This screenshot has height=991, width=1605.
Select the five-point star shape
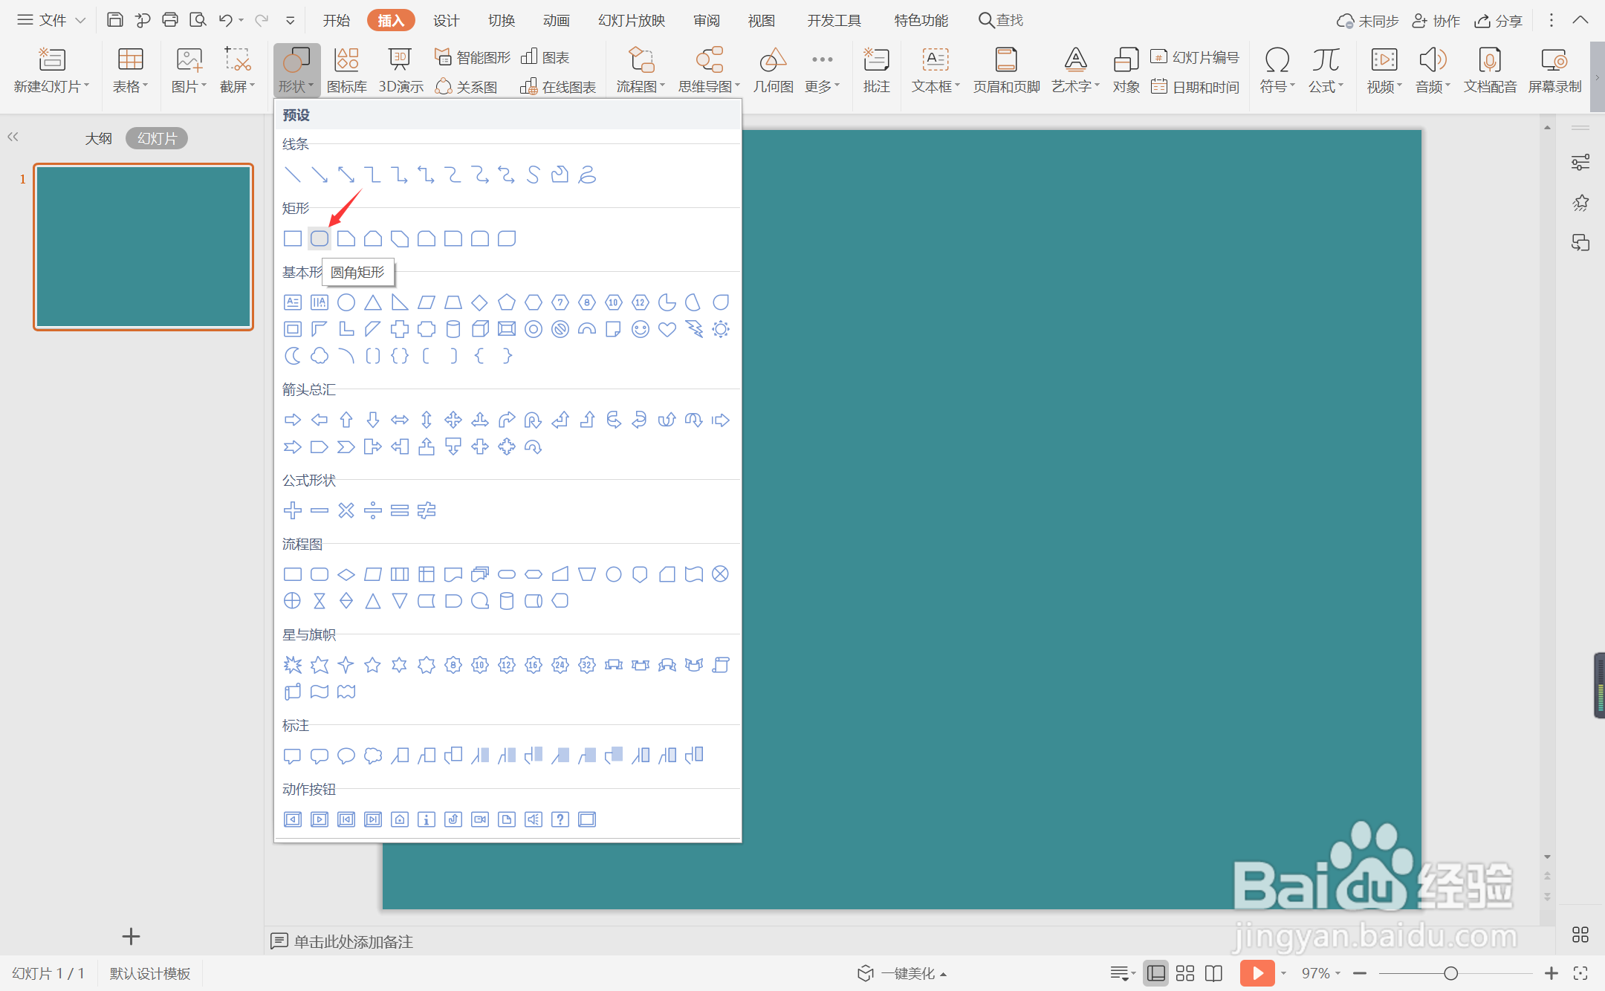[373, 665]
